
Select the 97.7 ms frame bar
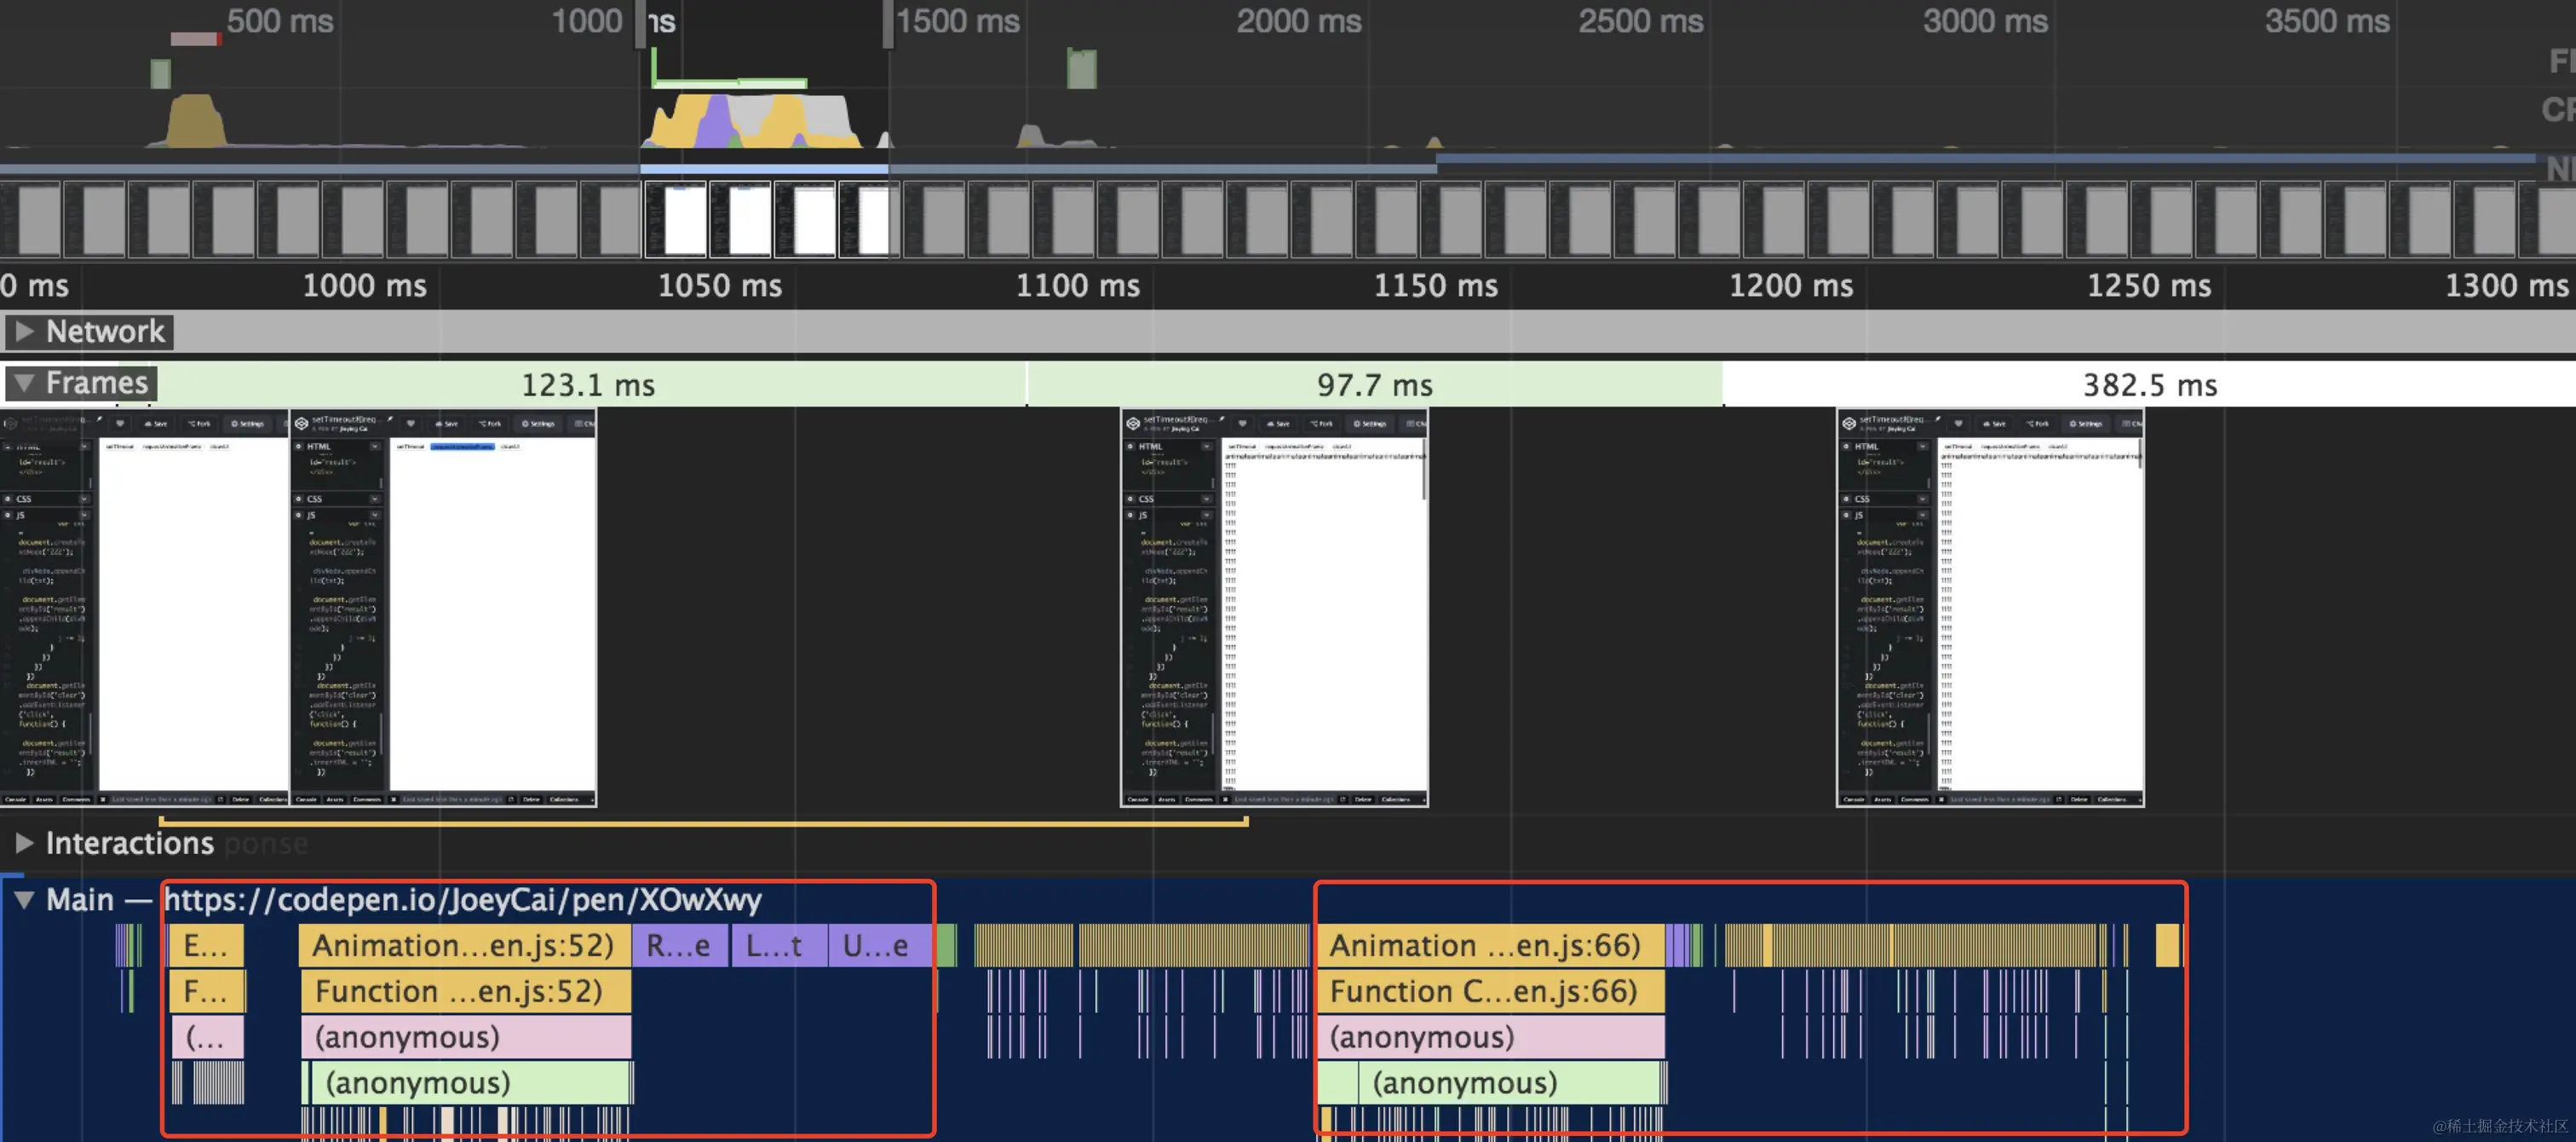click(1373, 385)
